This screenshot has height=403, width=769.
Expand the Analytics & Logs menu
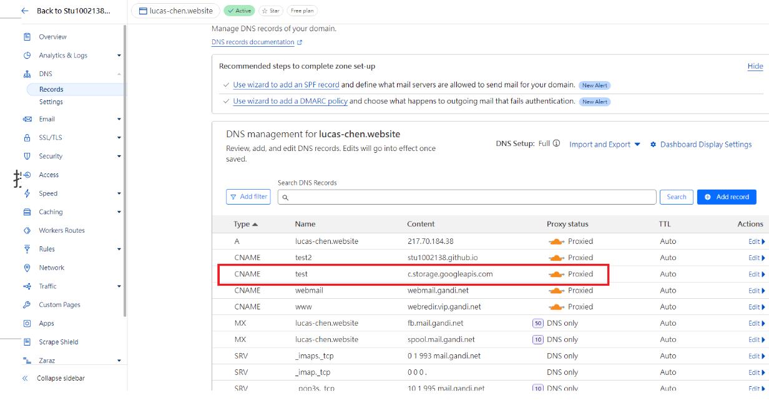pyautogui.click(x=119, y=56)
